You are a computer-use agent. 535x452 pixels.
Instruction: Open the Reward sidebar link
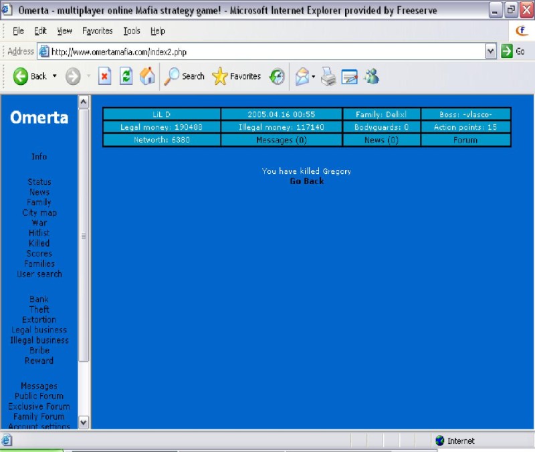tap(39, 360)
